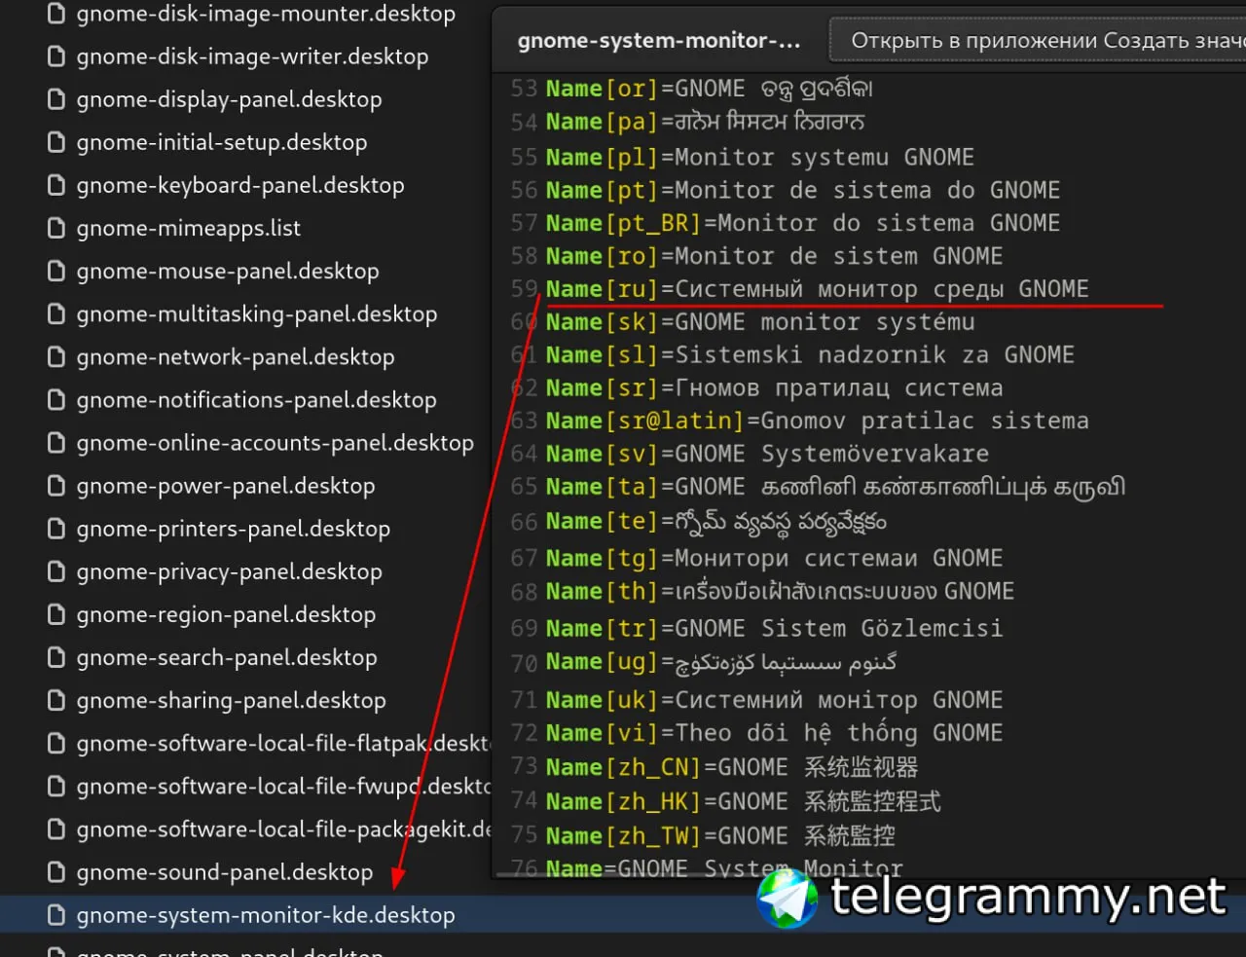Image resolution: width=1246 pixels, height=957 pixels.
Task: Click the file icon beside gnome-display-panel.desktop
Action: tap(56, 99)
